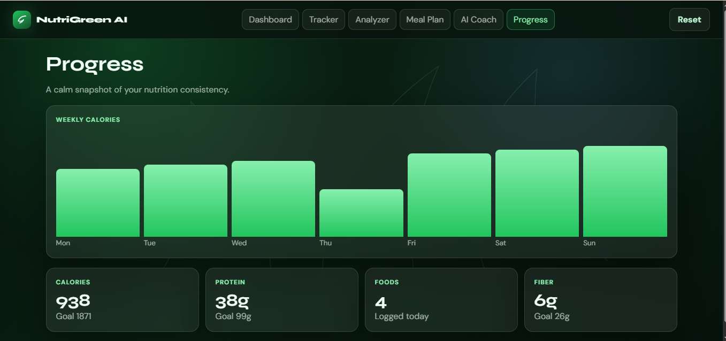Switch to the Tracker tab
This screenshot has width=726, height=341.
(x=324, y=20)
